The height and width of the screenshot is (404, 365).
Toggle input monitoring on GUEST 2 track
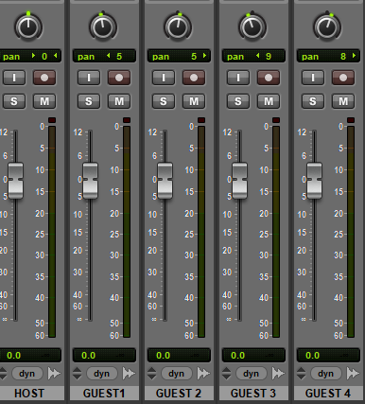[164, 78]
